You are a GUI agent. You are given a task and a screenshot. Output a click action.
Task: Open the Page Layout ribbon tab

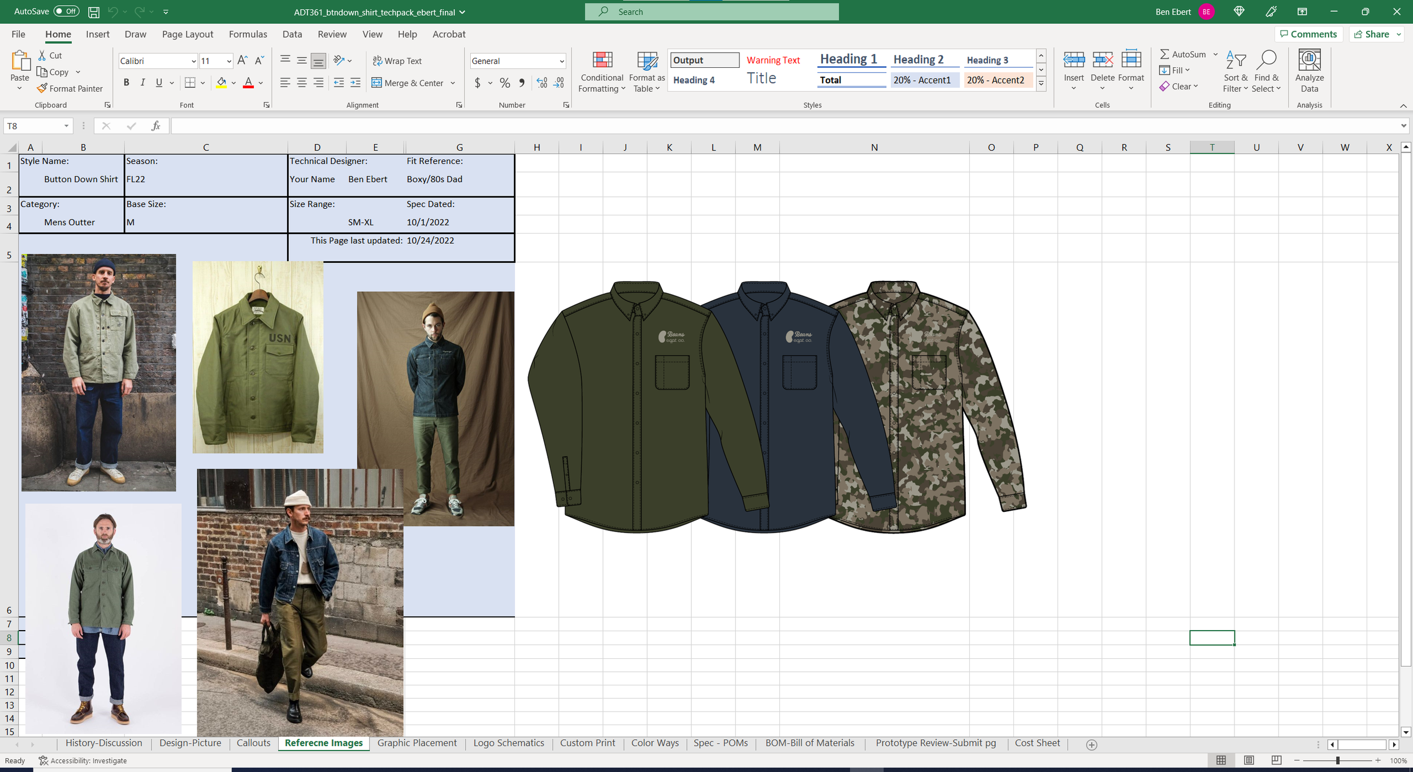coord(187,34)
